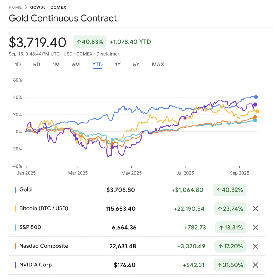The image size is (273, 279).
Task: Switch chart to 5D range
Action: 37,65
